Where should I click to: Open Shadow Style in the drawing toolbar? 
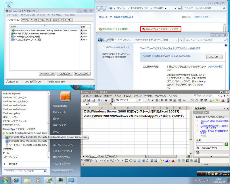191,160
